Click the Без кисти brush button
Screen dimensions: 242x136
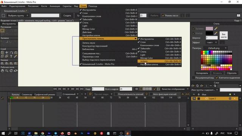click(x=223, y=36)
